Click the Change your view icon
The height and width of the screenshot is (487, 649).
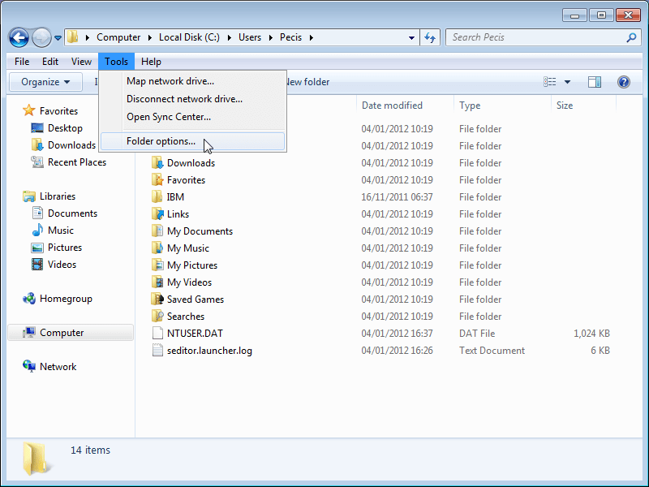[x=550, y=82]
